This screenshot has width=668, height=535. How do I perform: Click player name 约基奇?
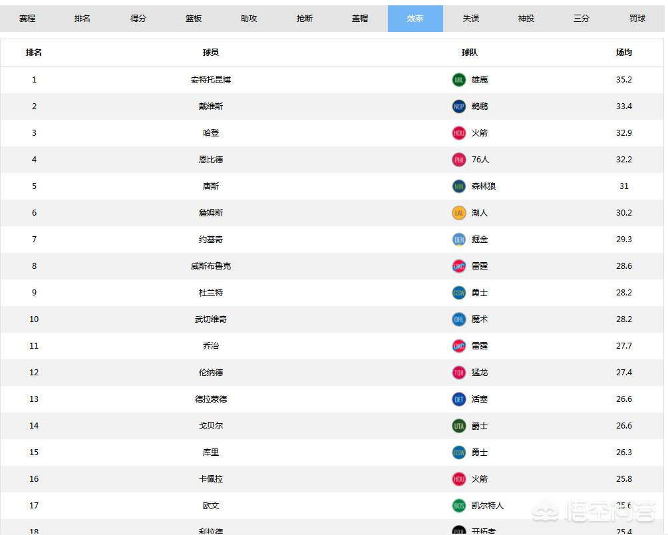pyautogui.click(x=211, y=240)
